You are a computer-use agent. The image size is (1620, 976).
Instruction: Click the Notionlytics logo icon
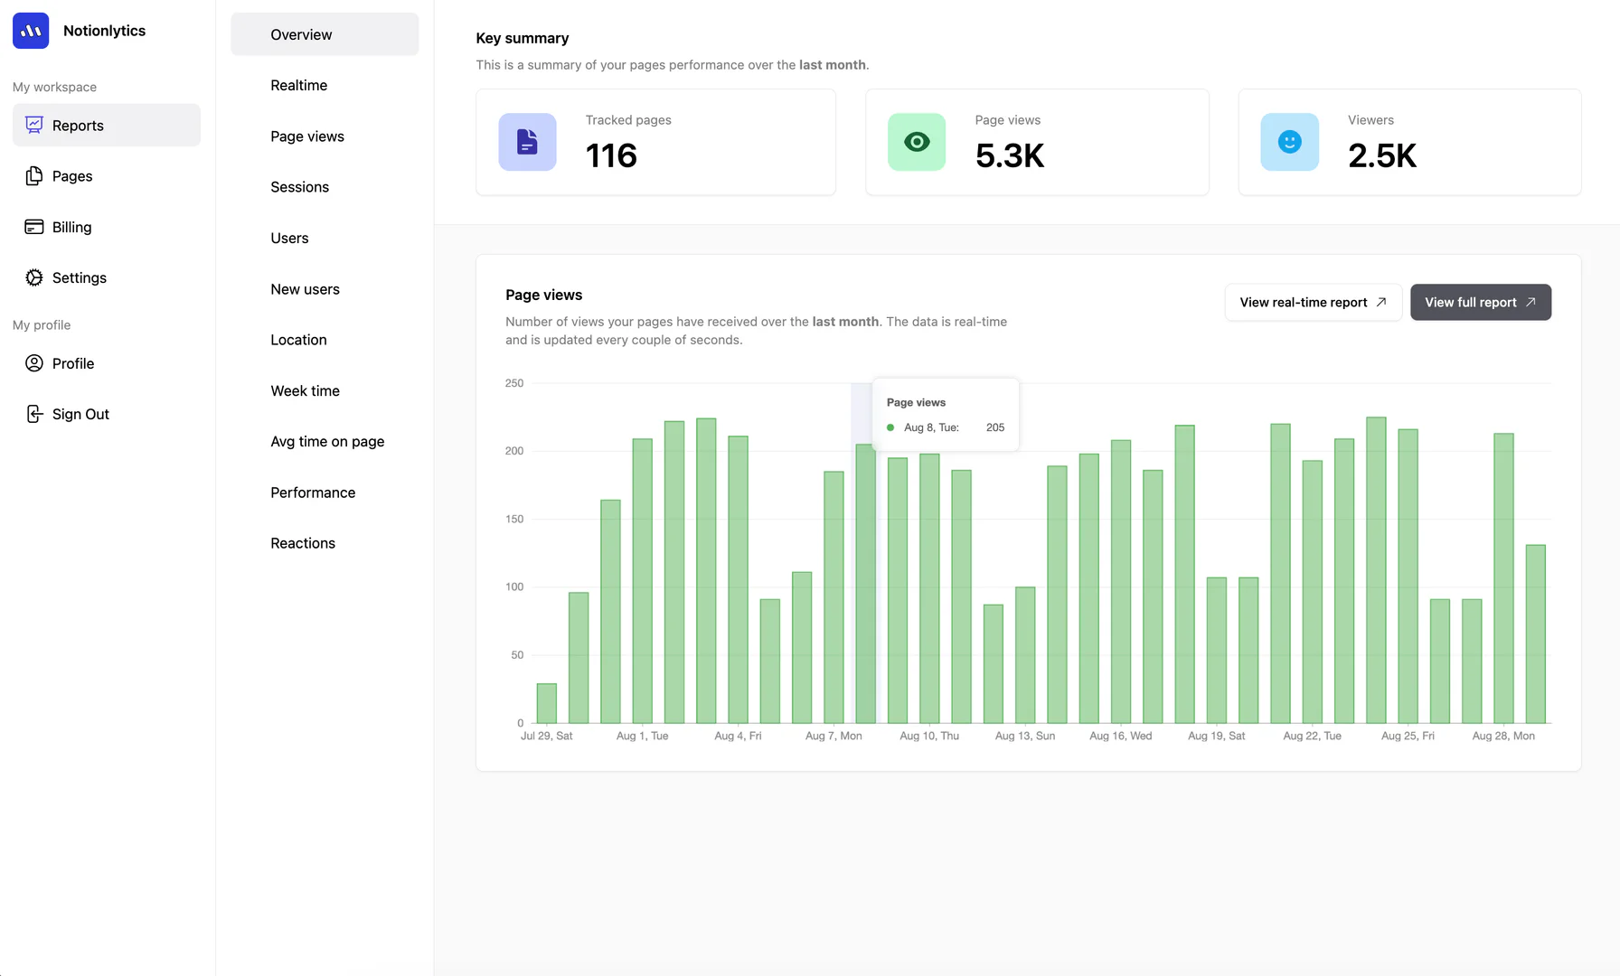click(x=31, y=30)
